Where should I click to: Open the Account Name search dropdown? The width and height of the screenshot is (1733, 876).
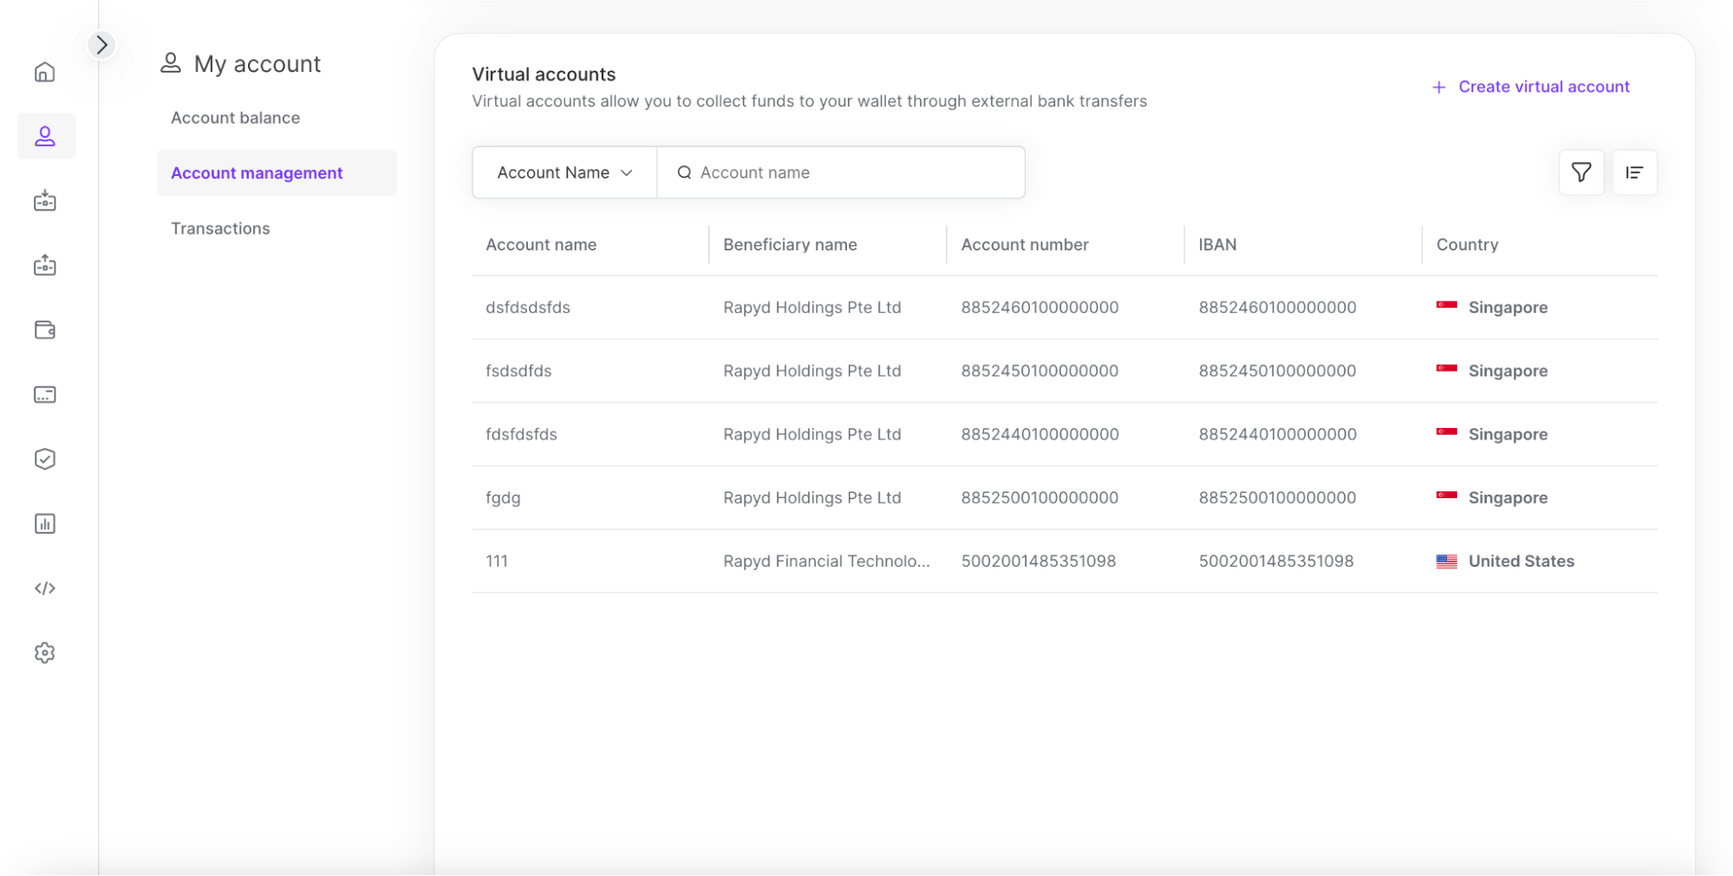(564, 172)
